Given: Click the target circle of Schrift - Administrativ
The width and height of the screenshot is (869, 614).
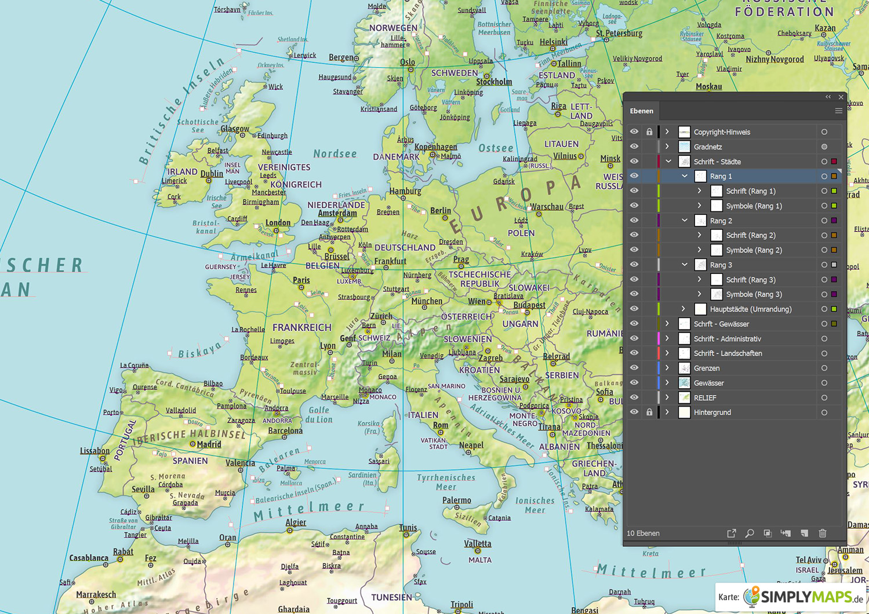Looking at the screenshot, I should [824, 339].
